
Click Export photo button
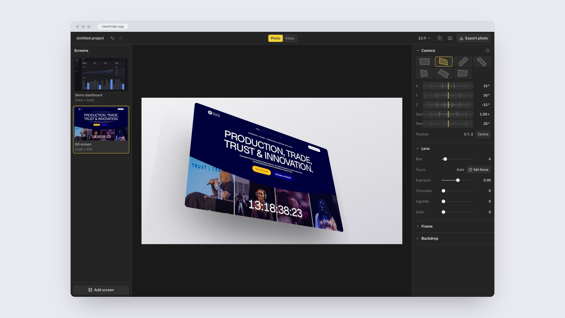[x=473, y=38]
